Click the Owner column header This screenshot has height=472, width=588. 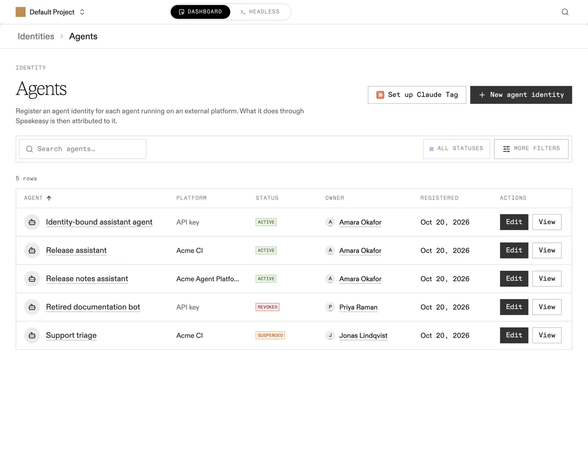point(335,198)
